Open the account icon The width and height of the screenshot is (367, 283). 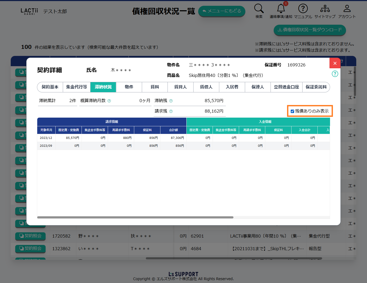pyautogui.click(x=347, y=9)
